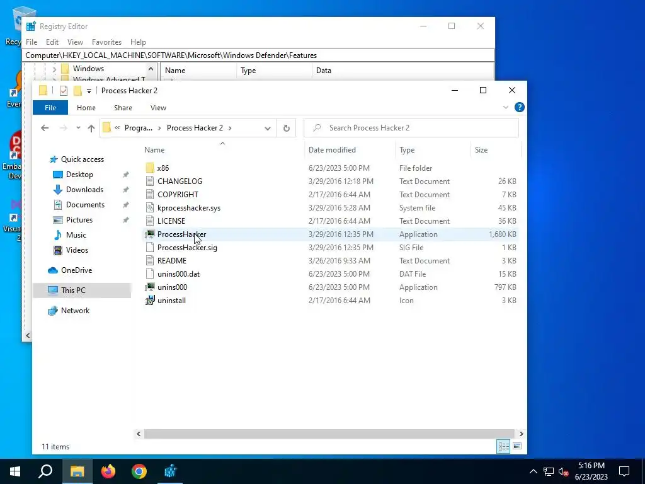
Task: Open Network in navigation pane
Action: (76, 311)
